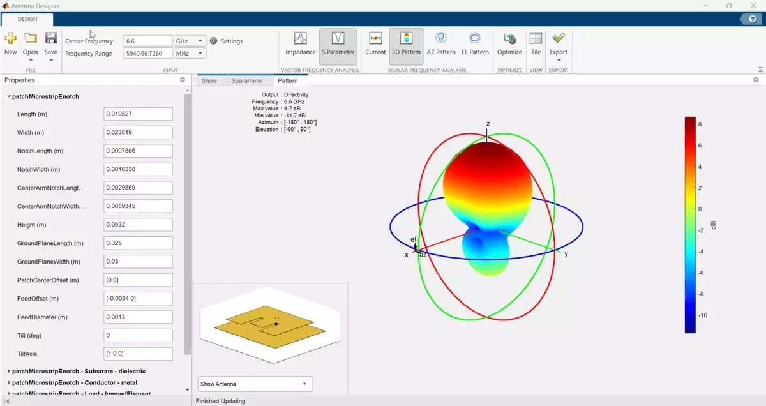Image resolution: width=766 pixels, height=406 pixels.
Task: Click the NotchLength value field
Action: 138,151
